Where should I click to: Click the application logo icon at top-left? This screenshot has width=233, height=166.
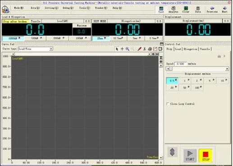click(x=5, y=9)
